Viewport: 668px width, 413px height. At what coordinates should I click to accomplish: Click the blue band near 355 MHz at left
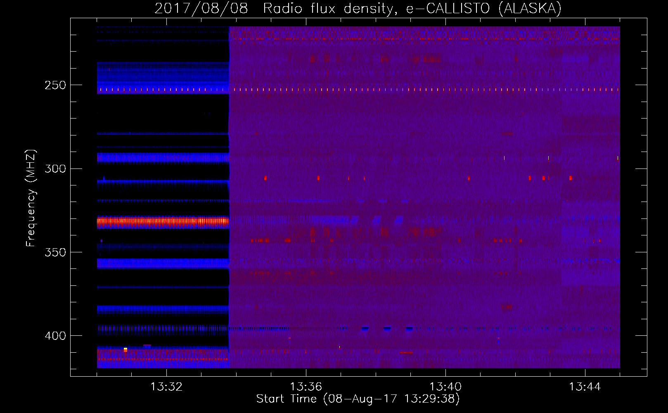tap(163, 263)
